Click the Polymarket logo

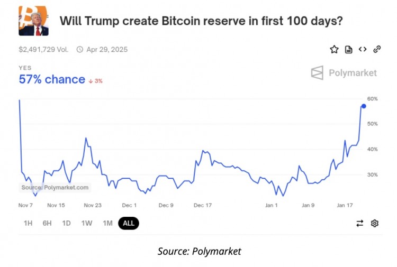click(344, 72)
